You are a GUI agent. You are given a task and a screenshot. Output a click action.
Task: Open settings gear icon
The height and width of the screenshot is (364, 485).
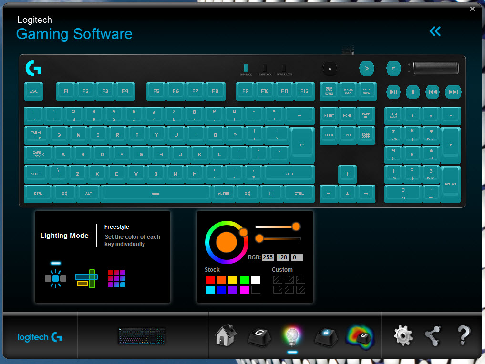tap(403, 335)
